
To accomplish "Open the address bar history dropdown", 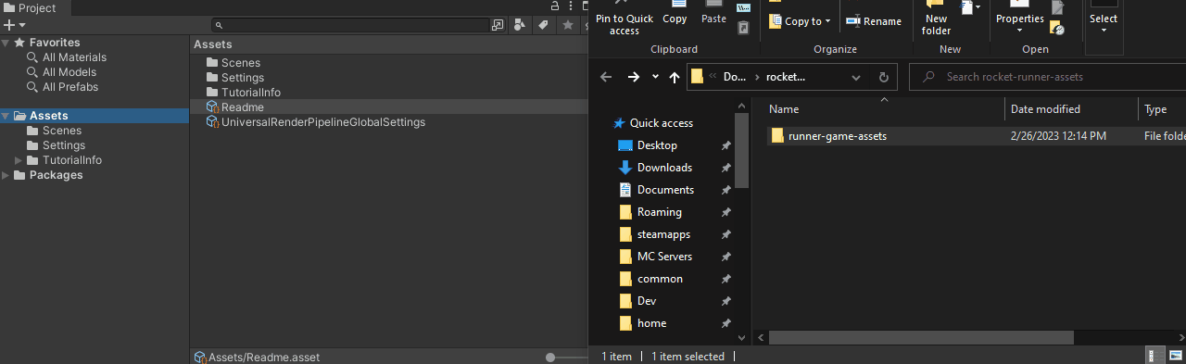I will (x=857, y=77).
